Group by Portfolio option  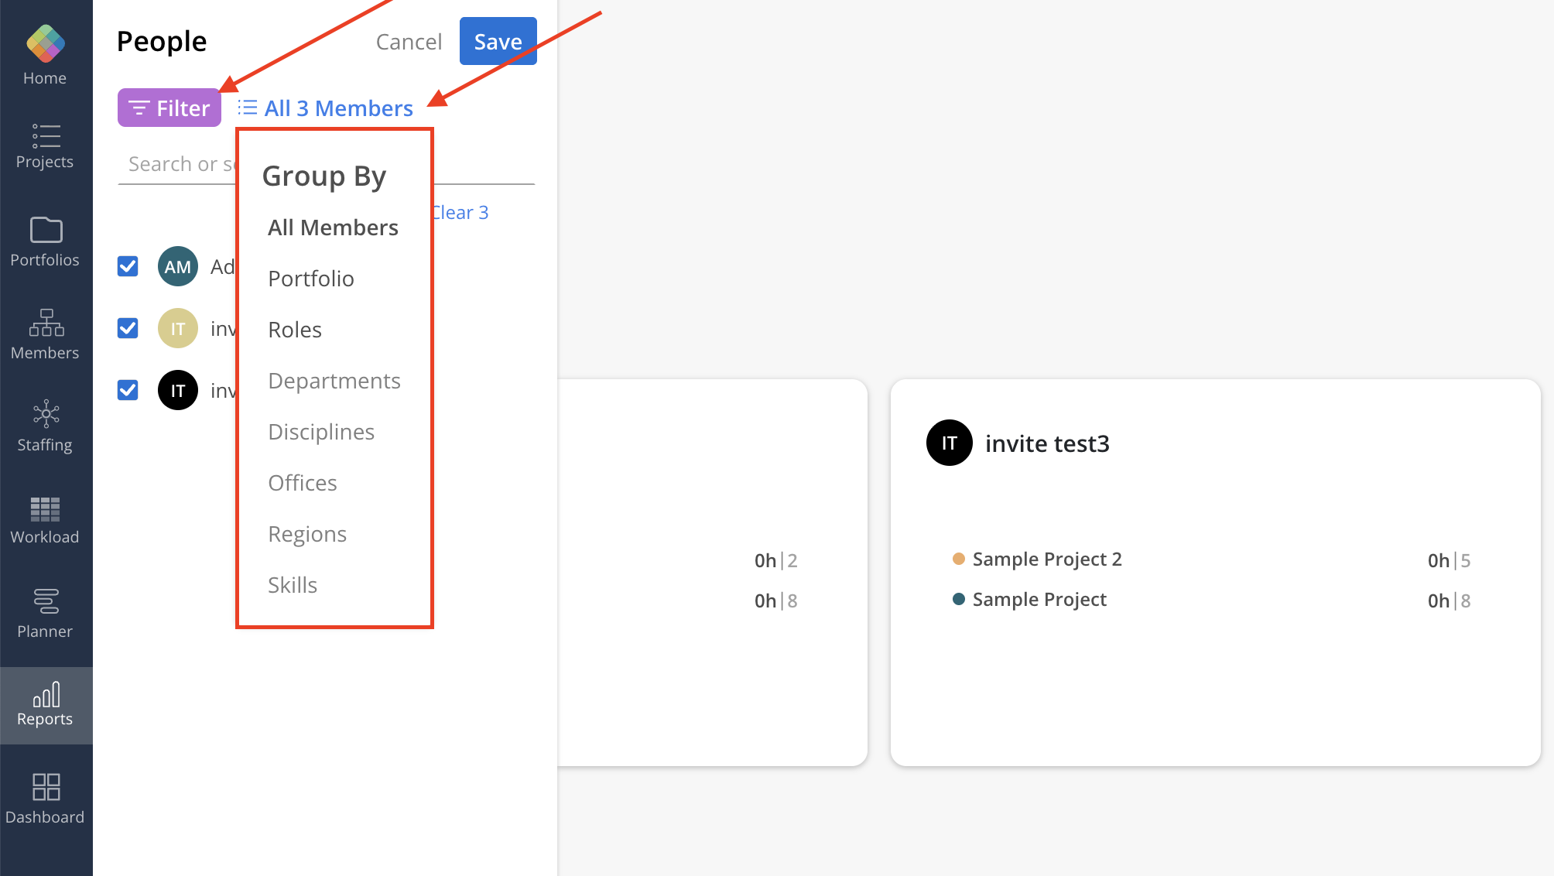pos(311,279)
